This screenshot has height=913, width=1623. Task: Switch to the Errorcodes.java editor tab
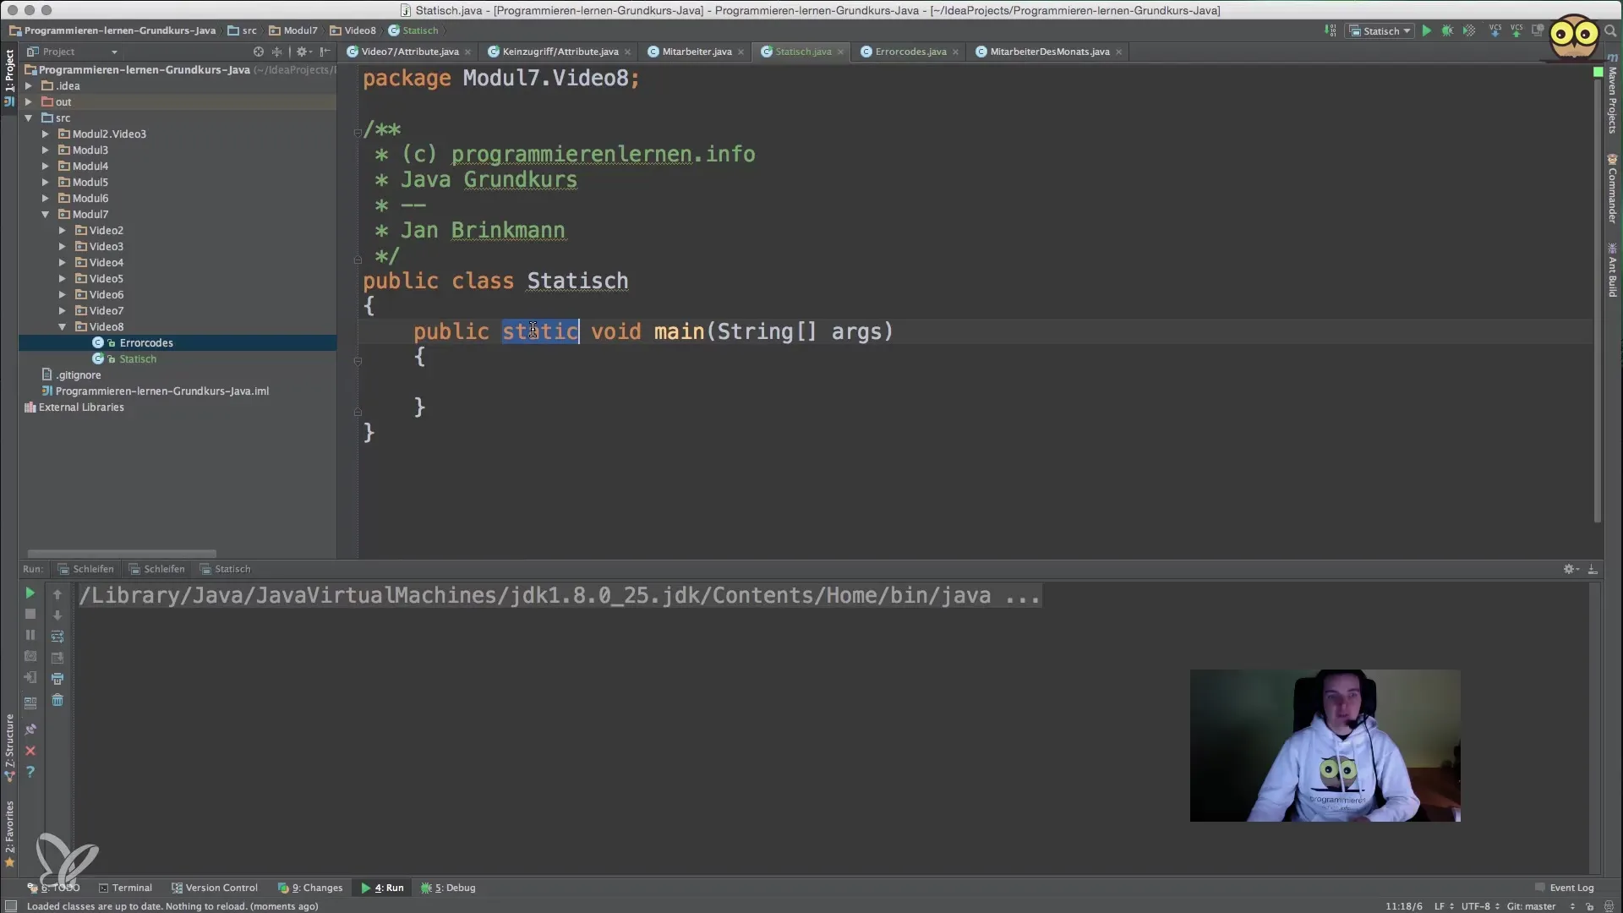(910, 52)
